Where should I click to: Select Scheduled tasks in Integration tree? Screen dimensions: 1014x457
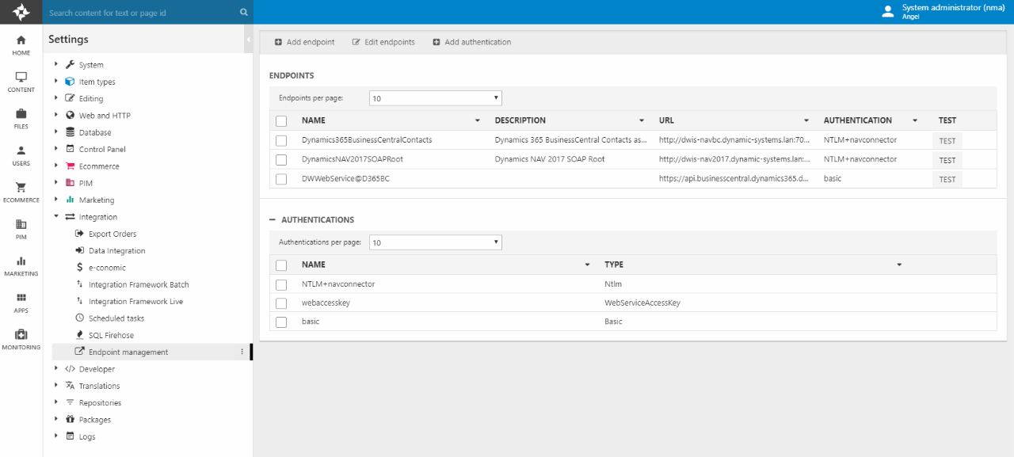116,318
